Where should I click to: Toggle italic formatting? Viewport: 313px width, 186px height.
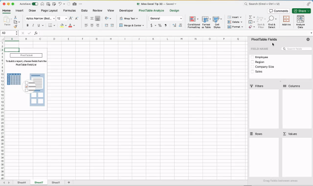pos(33,25)
